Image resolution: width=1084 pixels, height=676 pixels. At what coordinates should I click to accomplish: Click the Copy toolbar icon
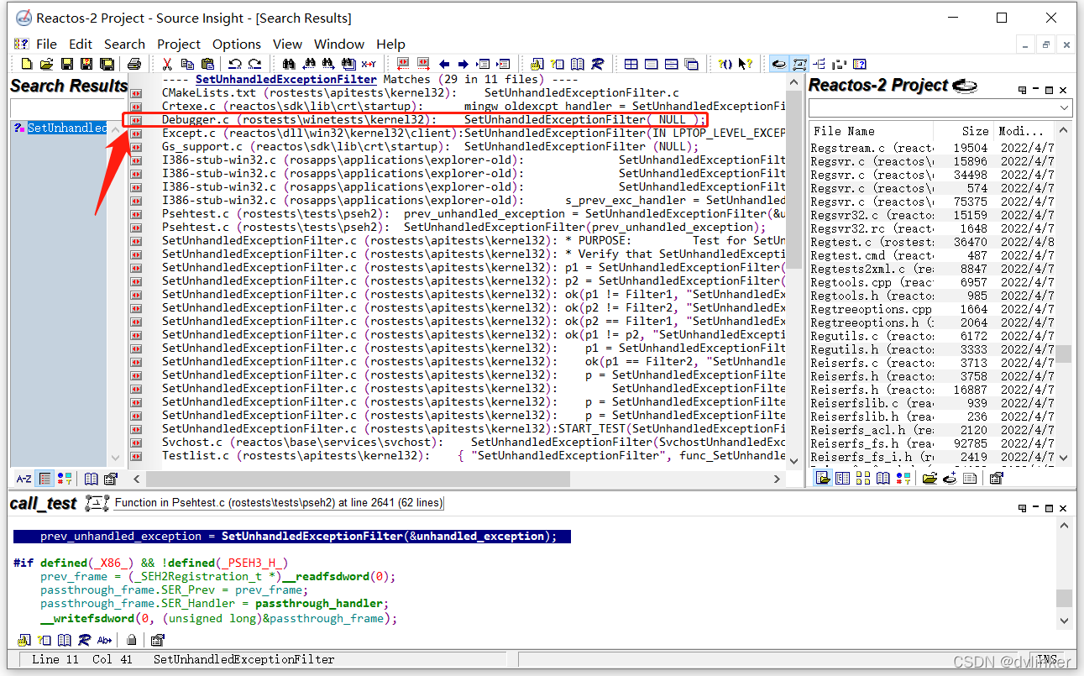187,64
